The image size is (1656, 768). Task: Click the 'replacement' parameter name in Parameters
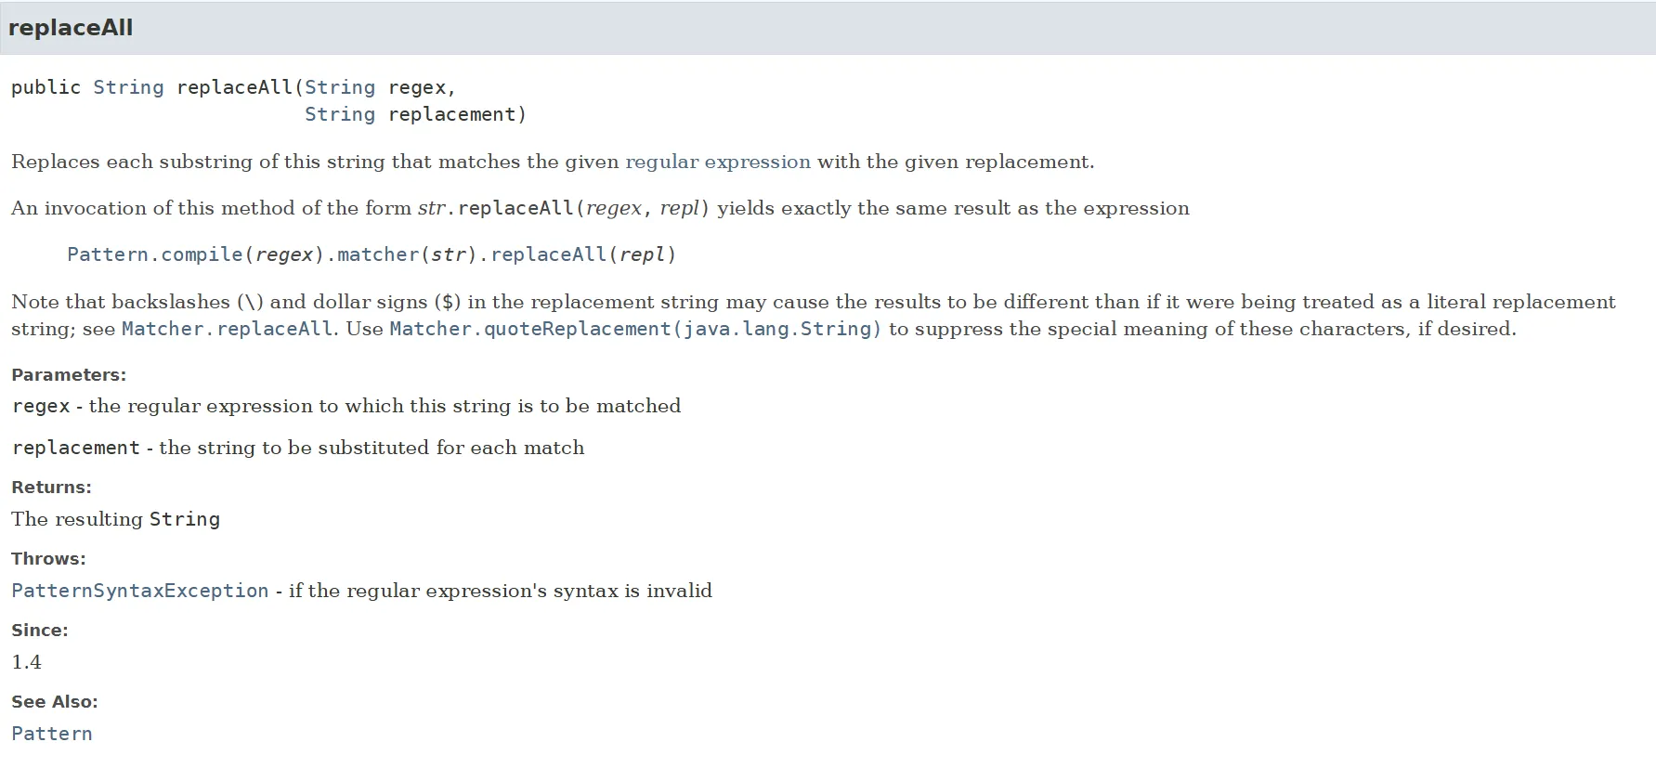pos(76,448)
